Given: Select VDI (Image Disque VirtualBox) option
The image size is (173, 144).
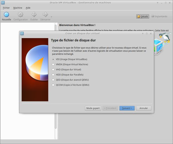Looking at the screenshot, I should click(70, 59).
